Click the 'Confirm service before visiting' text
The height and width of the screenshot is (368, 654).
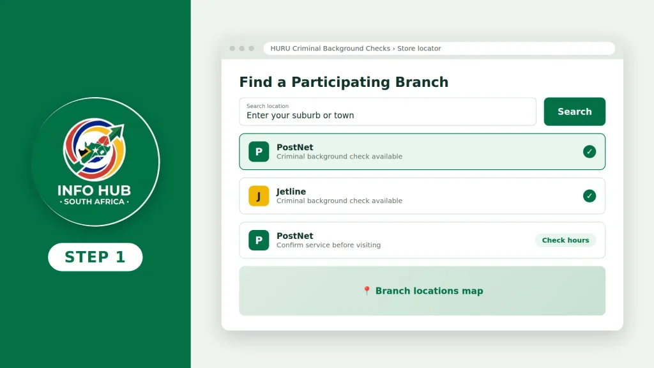[x=329, y=245]
